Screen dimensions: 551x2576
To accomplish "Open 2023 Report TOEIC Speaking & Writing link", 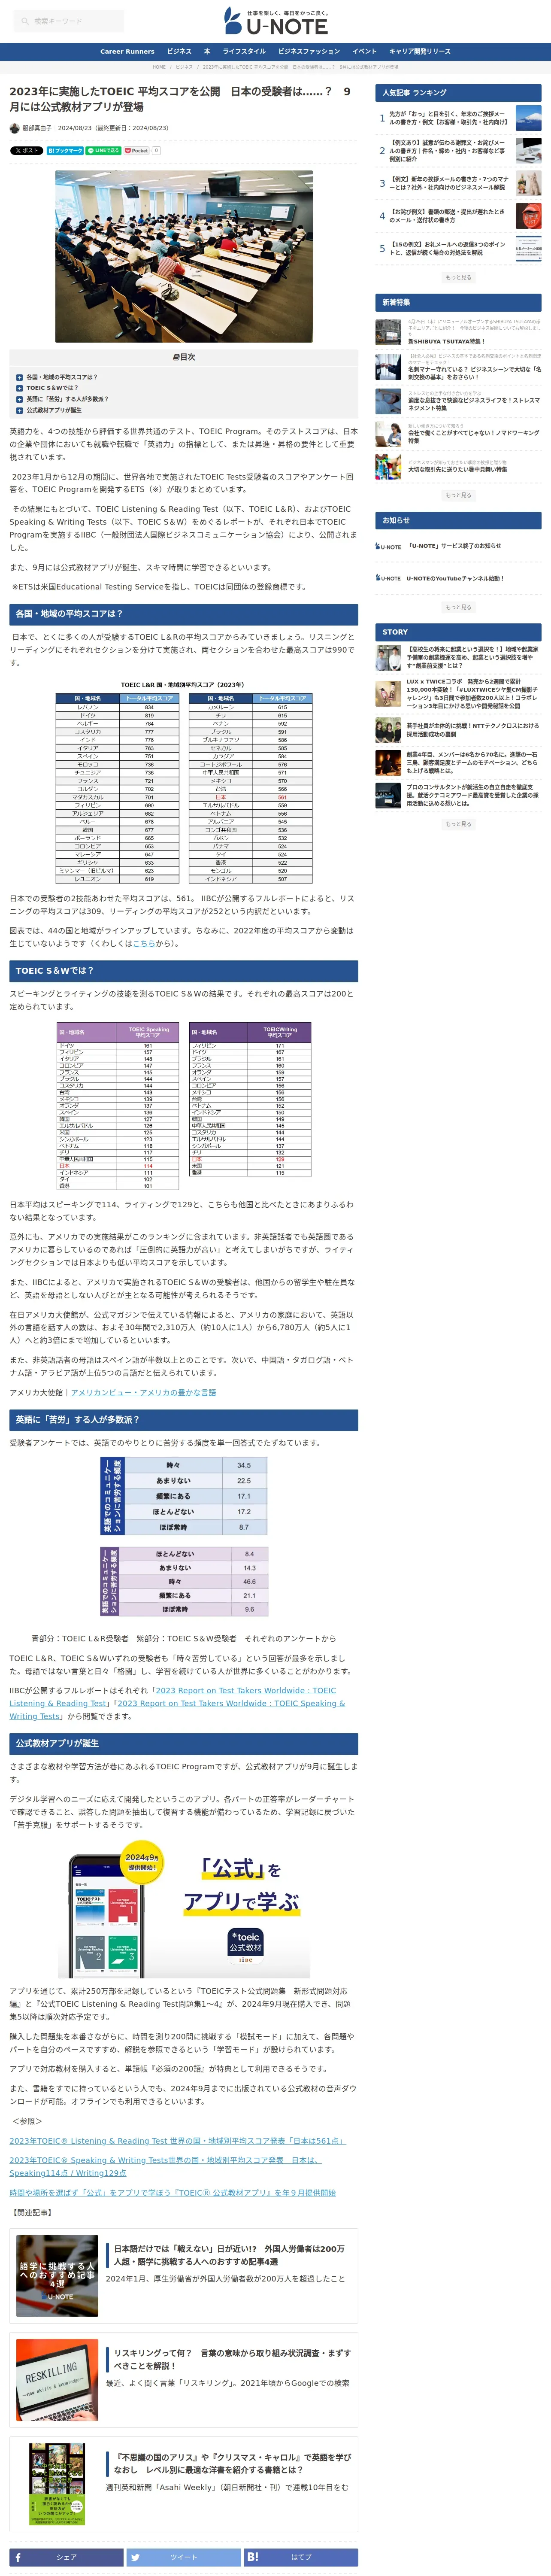I will 177,1709.
